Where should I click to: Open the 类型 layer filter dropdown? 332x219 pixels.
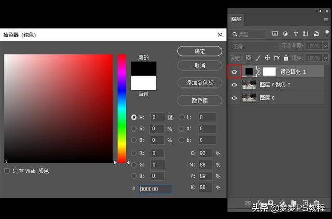click(x=247, y=34)
